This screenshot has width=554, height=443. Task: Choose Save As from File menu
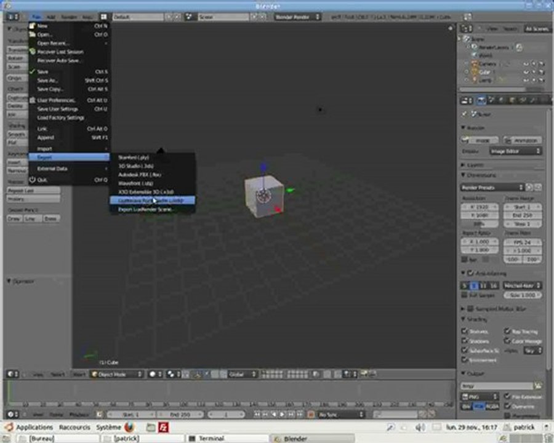click(68, 81)
